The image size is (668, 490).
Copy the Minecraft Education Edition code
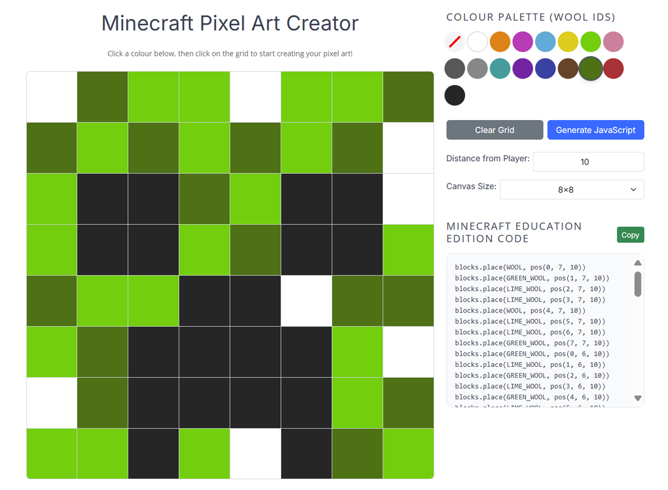(630, 235)
